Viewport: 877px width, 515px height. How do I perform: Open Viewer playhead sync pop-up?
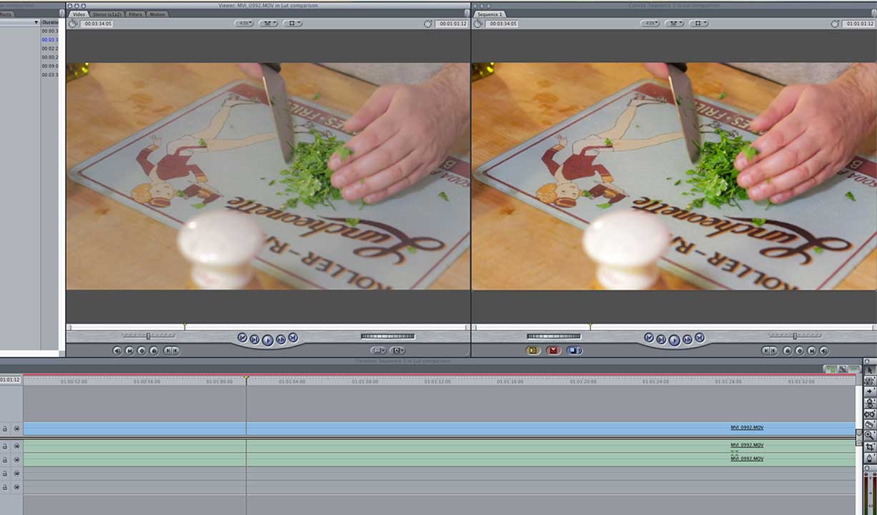pos(269,24)
